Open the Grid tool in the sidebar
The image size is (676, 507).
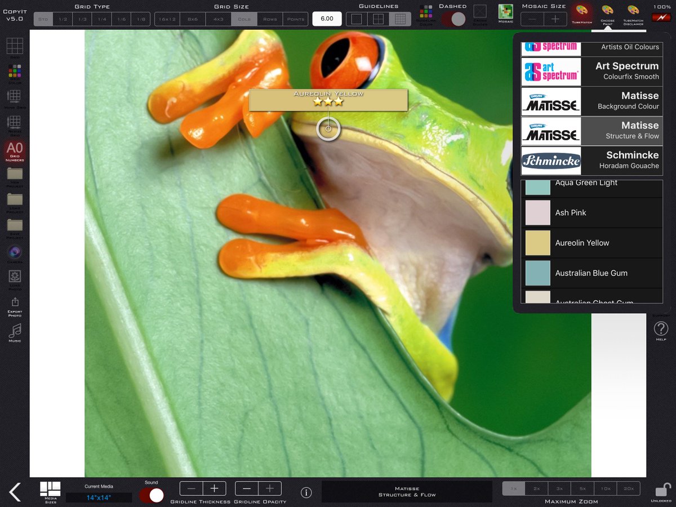(x=15, y=46)
